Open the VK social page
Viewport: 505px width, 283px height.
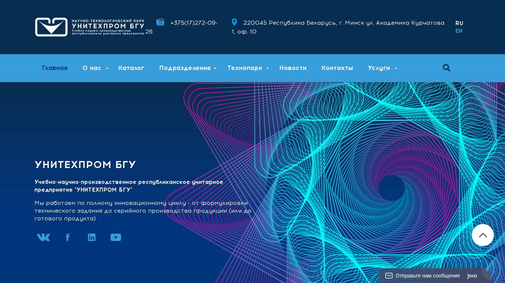(x=44, y=237)
